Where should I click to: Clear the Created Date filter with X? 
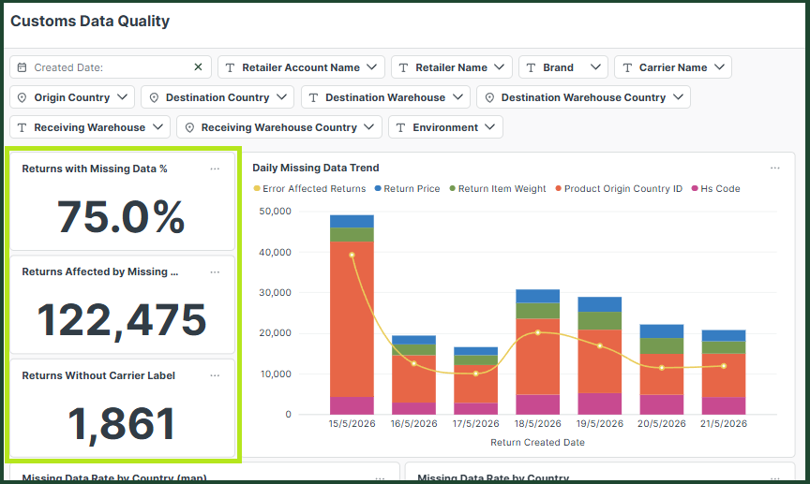198,67
